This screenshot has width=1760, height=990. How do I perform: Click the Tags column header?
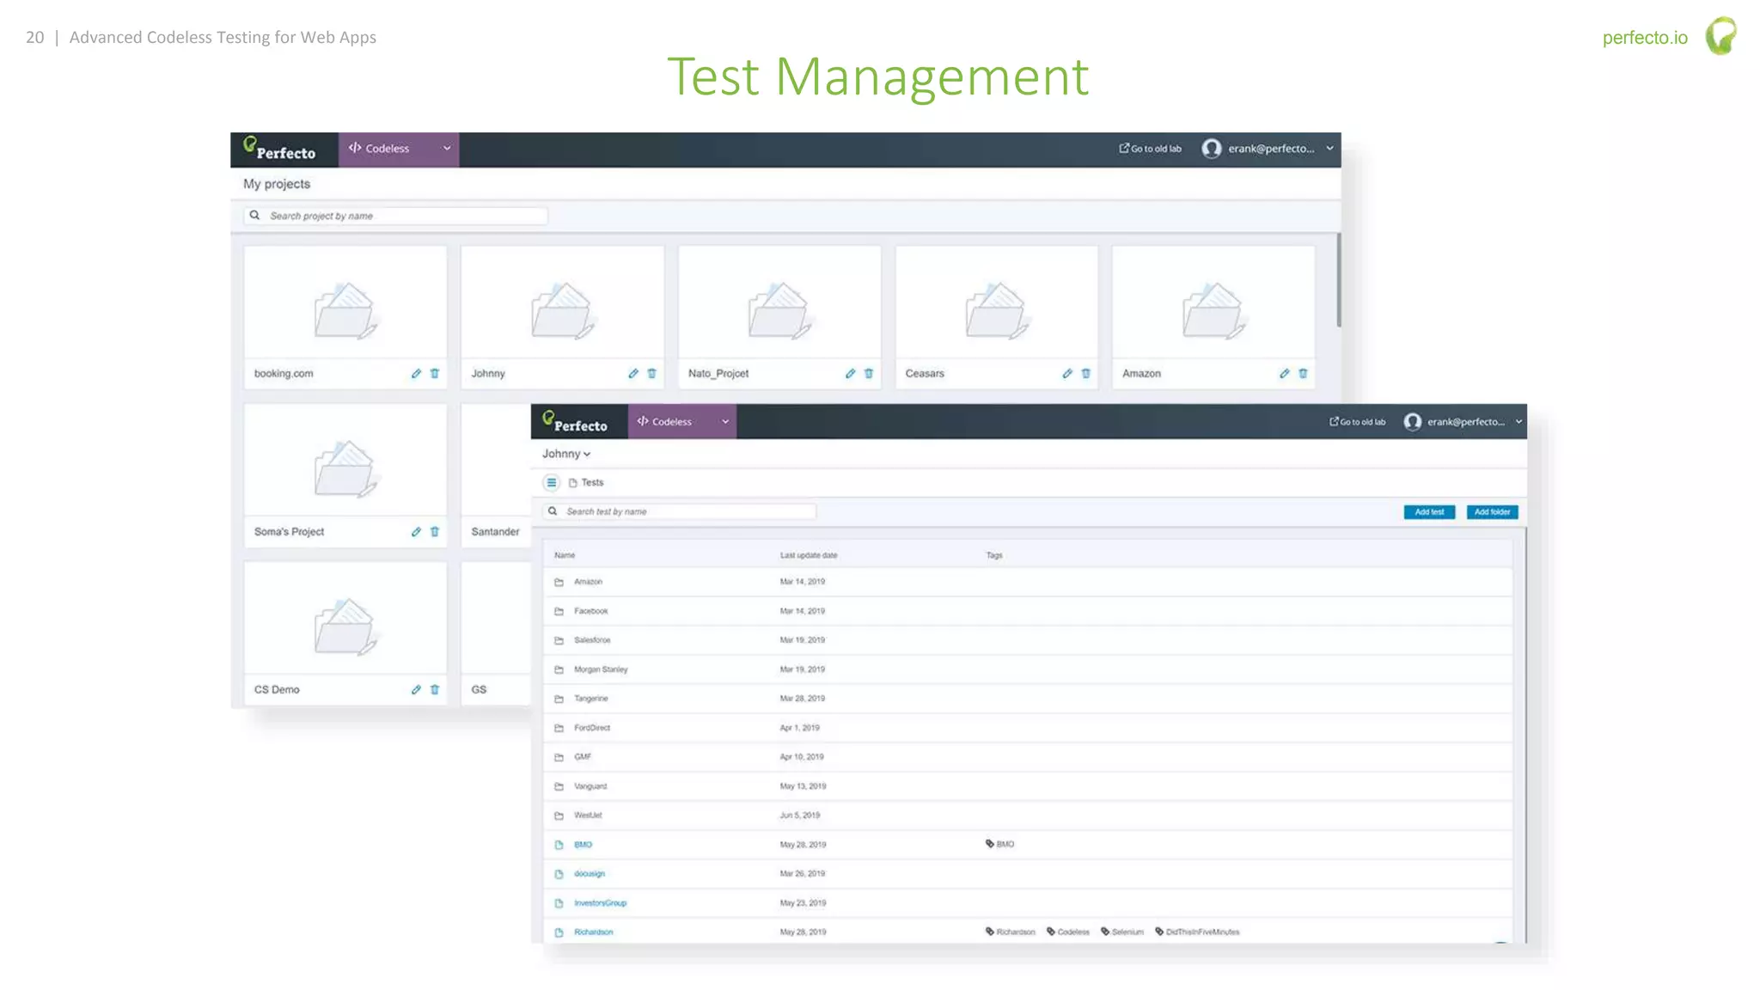994,555
